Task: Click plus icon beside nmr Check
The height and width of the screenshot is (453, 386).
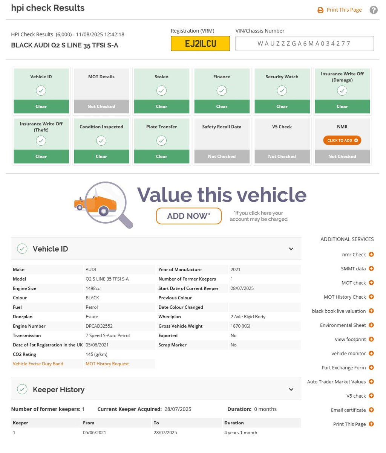Action: coord(371,255)
